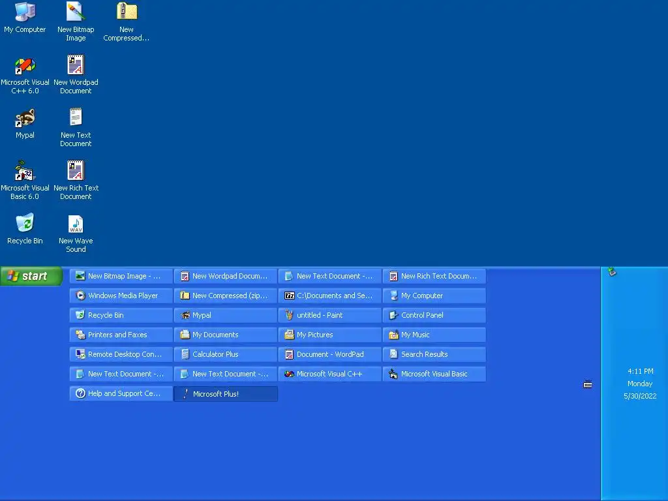668x501 pixels.
Task: Select New Wave Sound desktop icon
Action: pos(76,233)
